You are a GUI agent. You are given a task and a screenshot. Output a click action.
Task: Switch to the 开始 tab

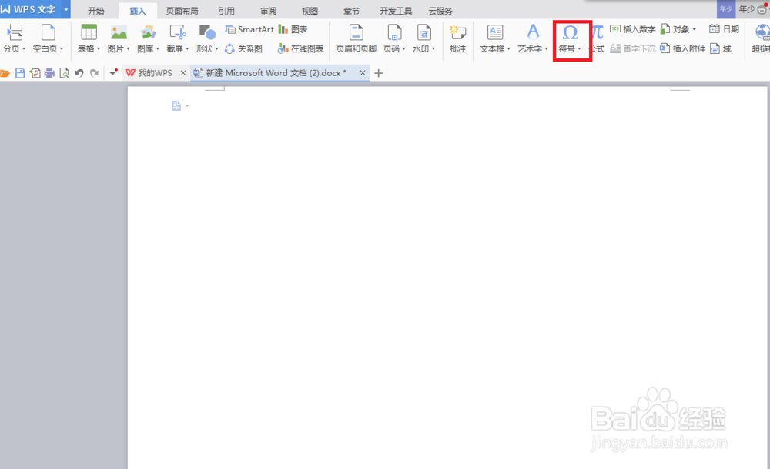click(x=95, y=11)
